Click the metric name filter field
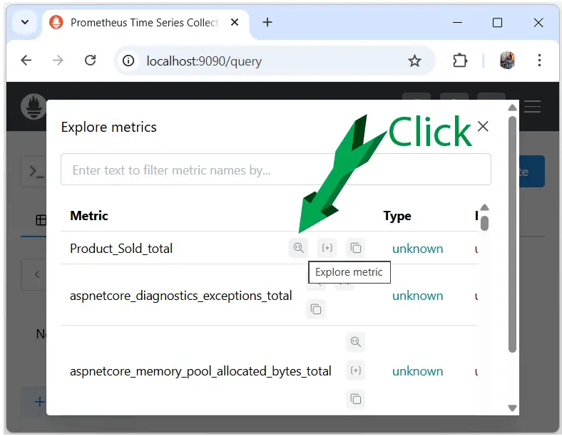Screen dimensions: 562x436 (x=275, y=170)
